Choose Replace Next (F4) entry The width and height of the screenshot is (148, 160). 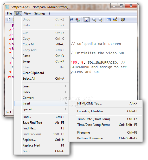(42, 145)
